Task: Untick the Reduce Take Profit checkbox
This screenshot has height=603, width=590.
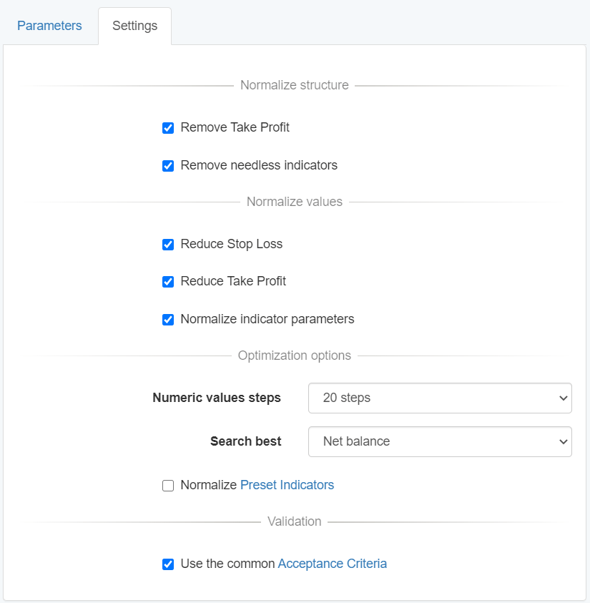Action: [x=168, y=282]
